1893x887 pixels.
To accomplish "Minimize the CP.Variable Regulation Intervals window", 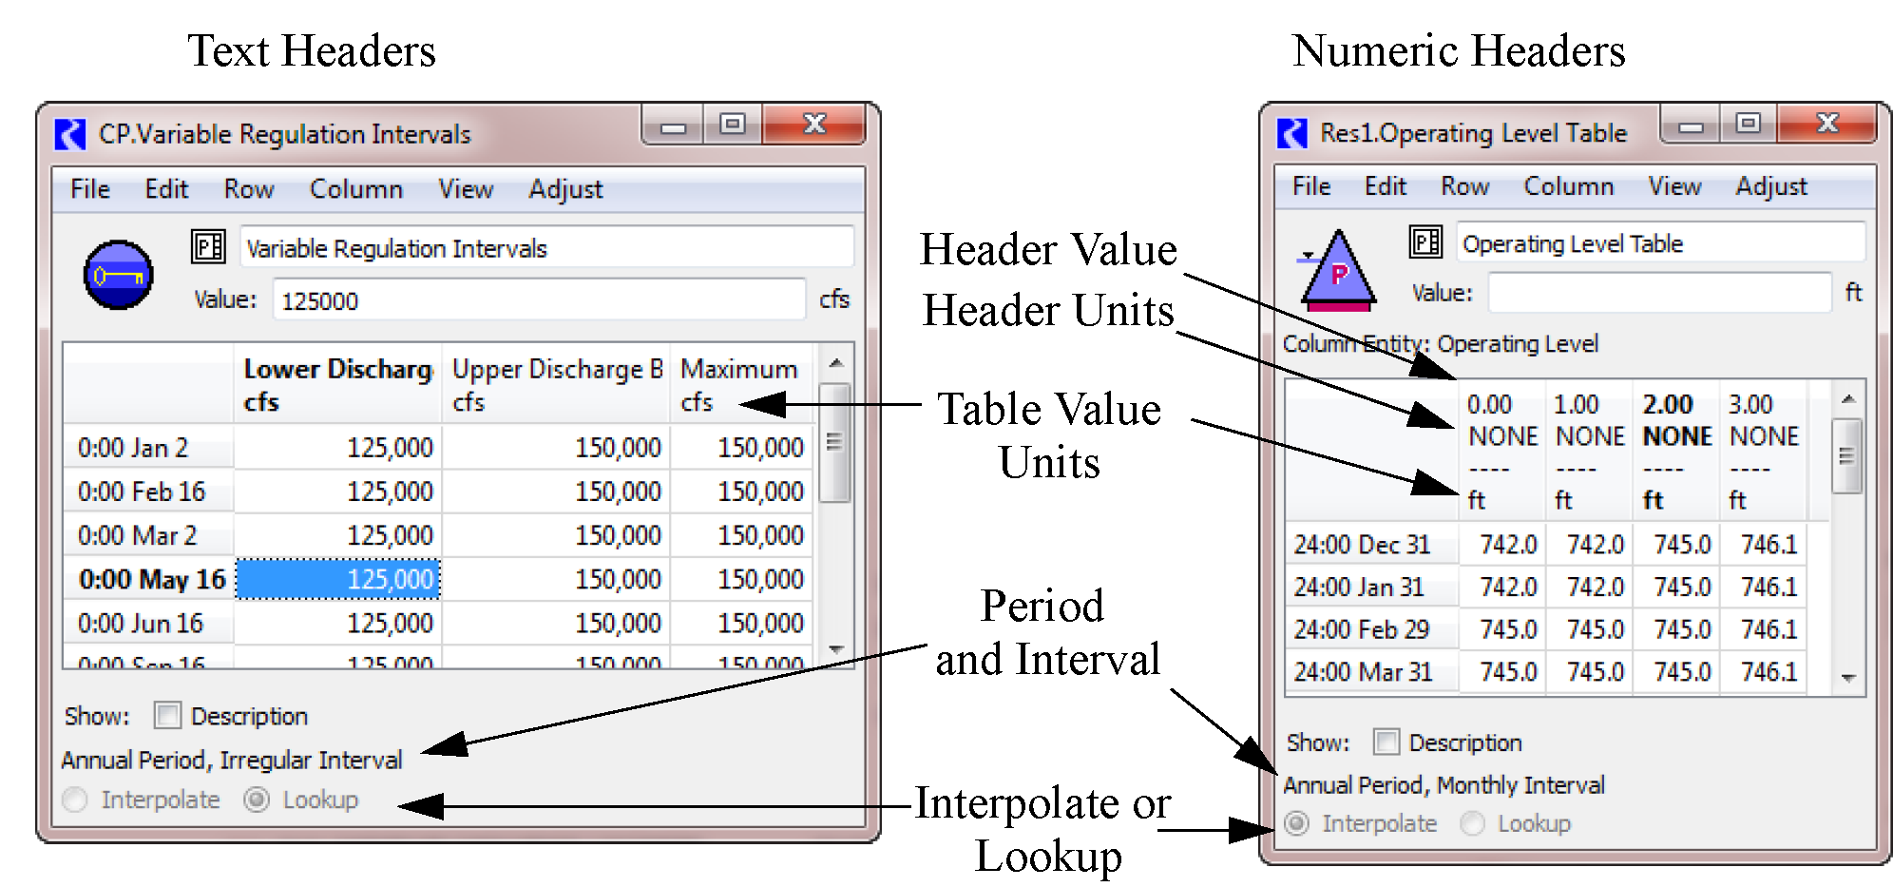I will 673,125.
